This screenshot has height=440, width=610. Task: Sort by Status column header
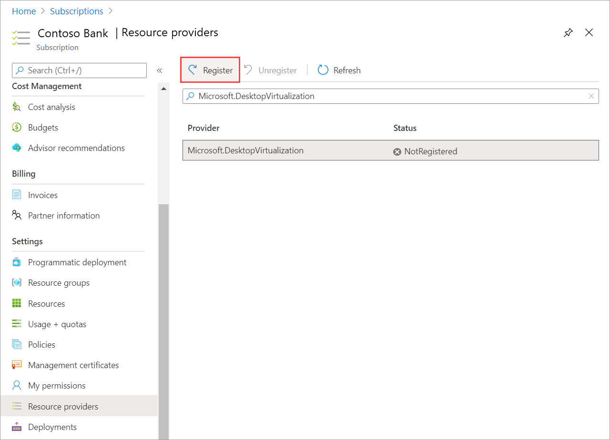405,128
